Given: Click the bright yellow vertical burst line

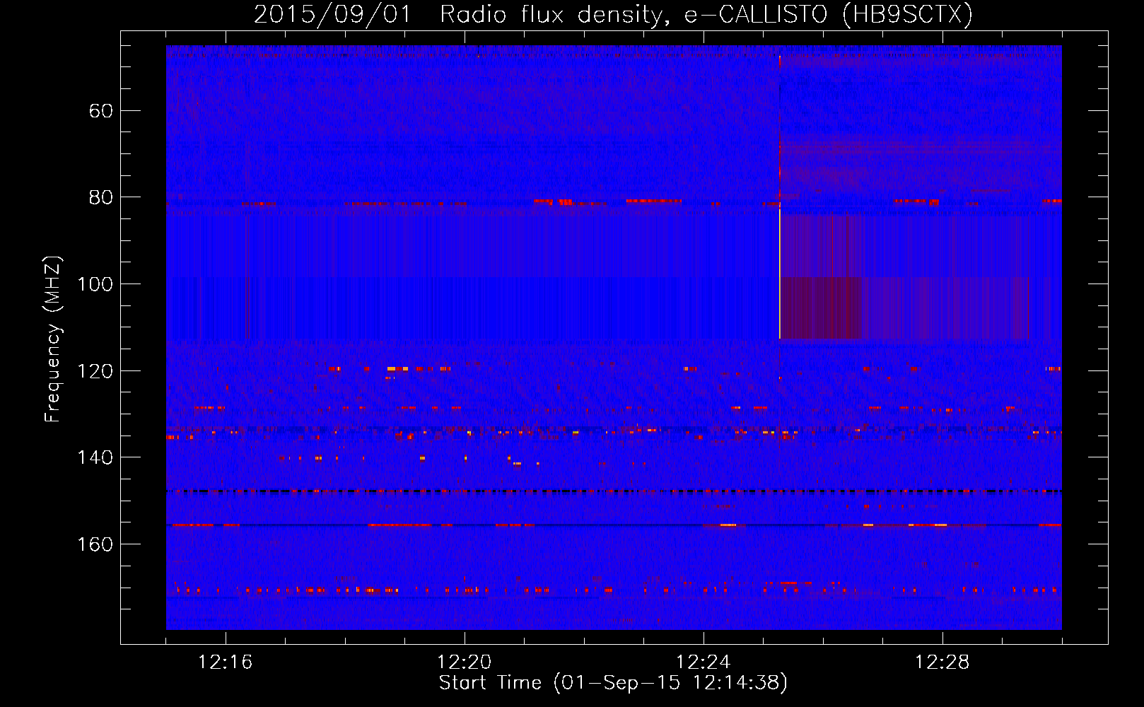Looking at the screenshot, I should 780,274.
